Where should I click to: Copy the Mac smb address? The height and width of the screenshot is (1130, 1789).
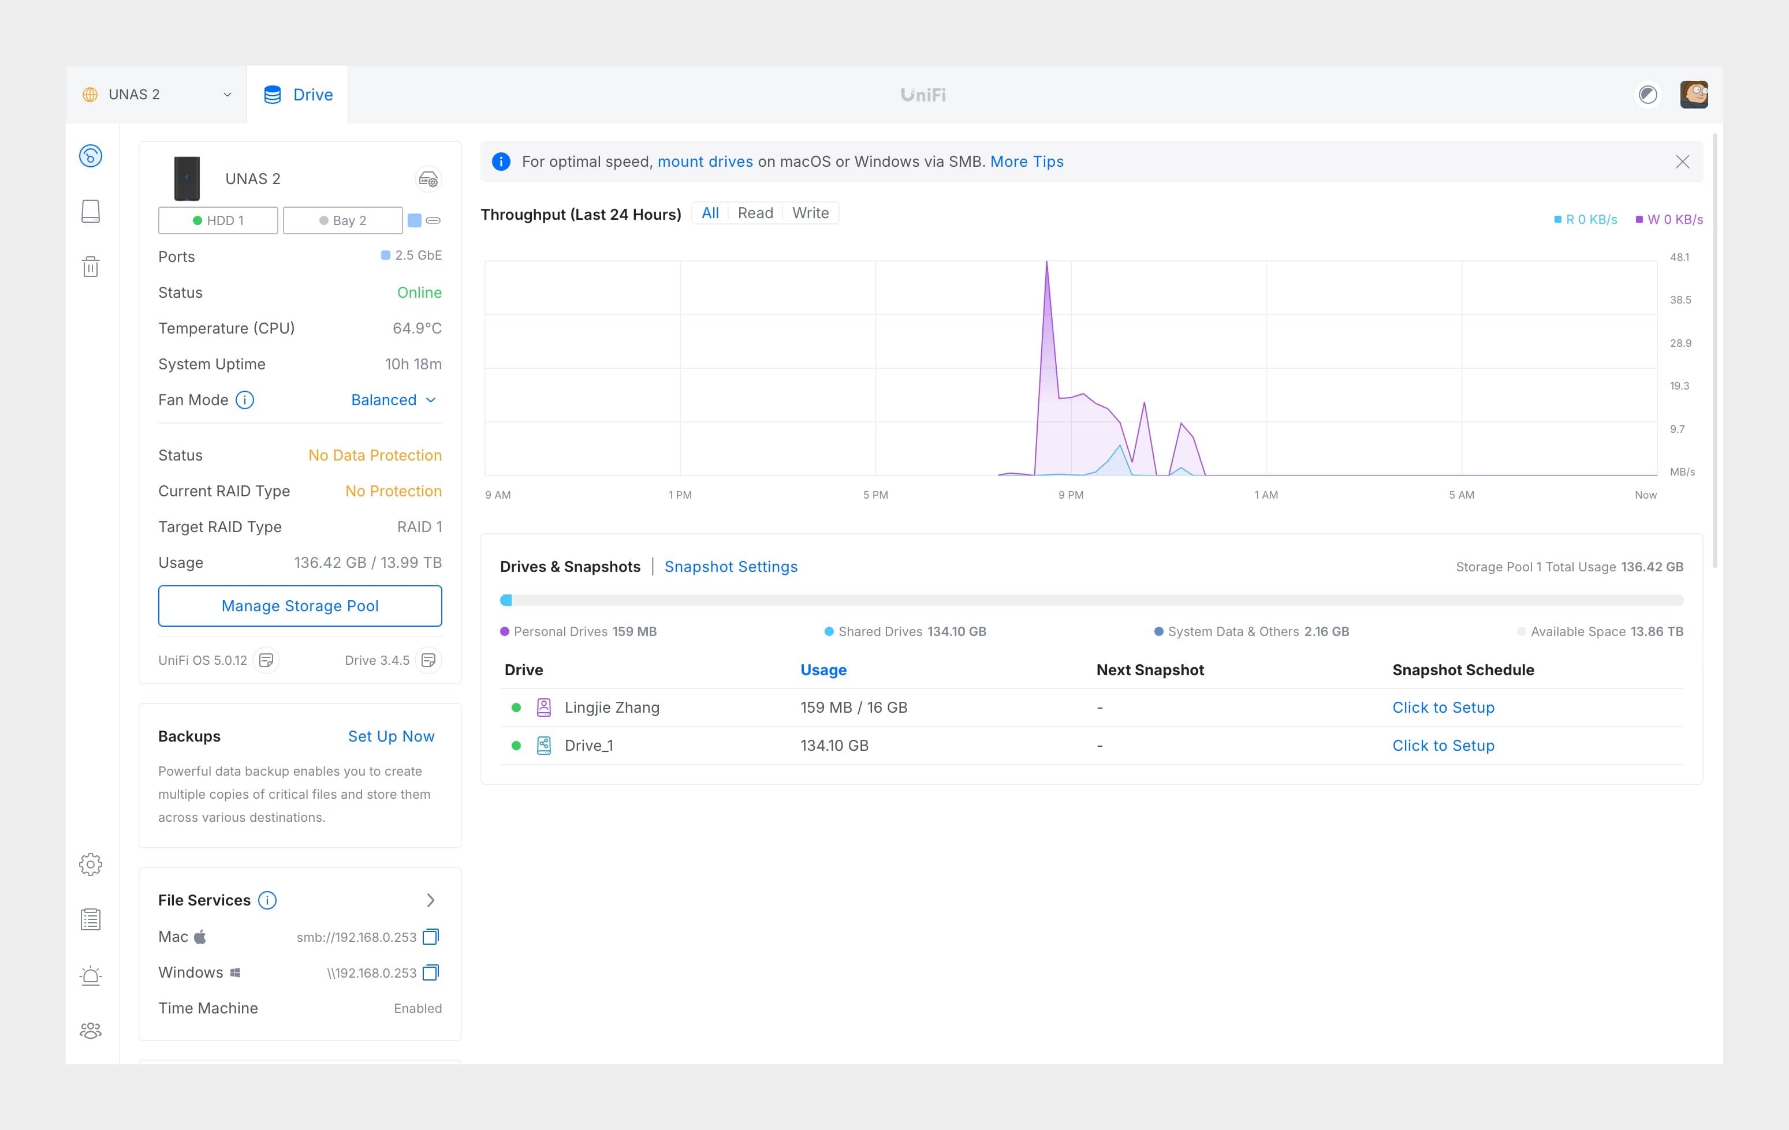click(x=431, y=937)
